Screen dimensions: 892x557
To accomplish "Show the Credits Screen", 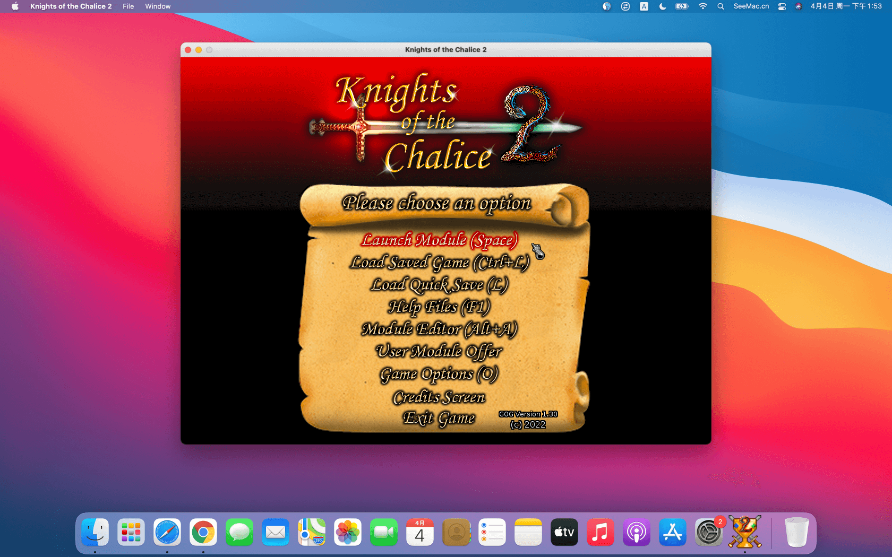I will point(439,397).
